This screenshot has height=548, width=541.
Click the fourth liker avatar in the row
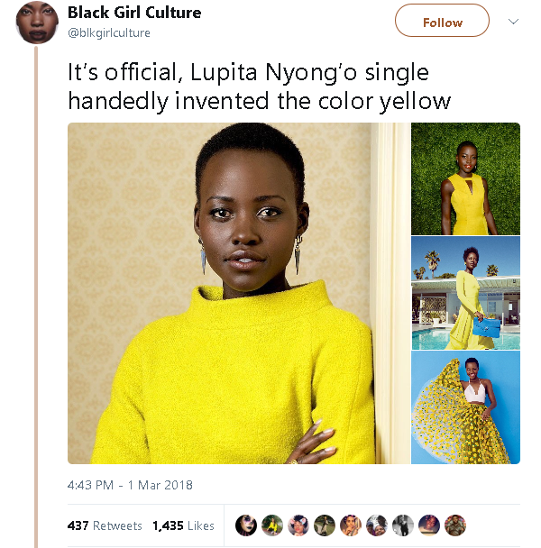tap(325, 525)
